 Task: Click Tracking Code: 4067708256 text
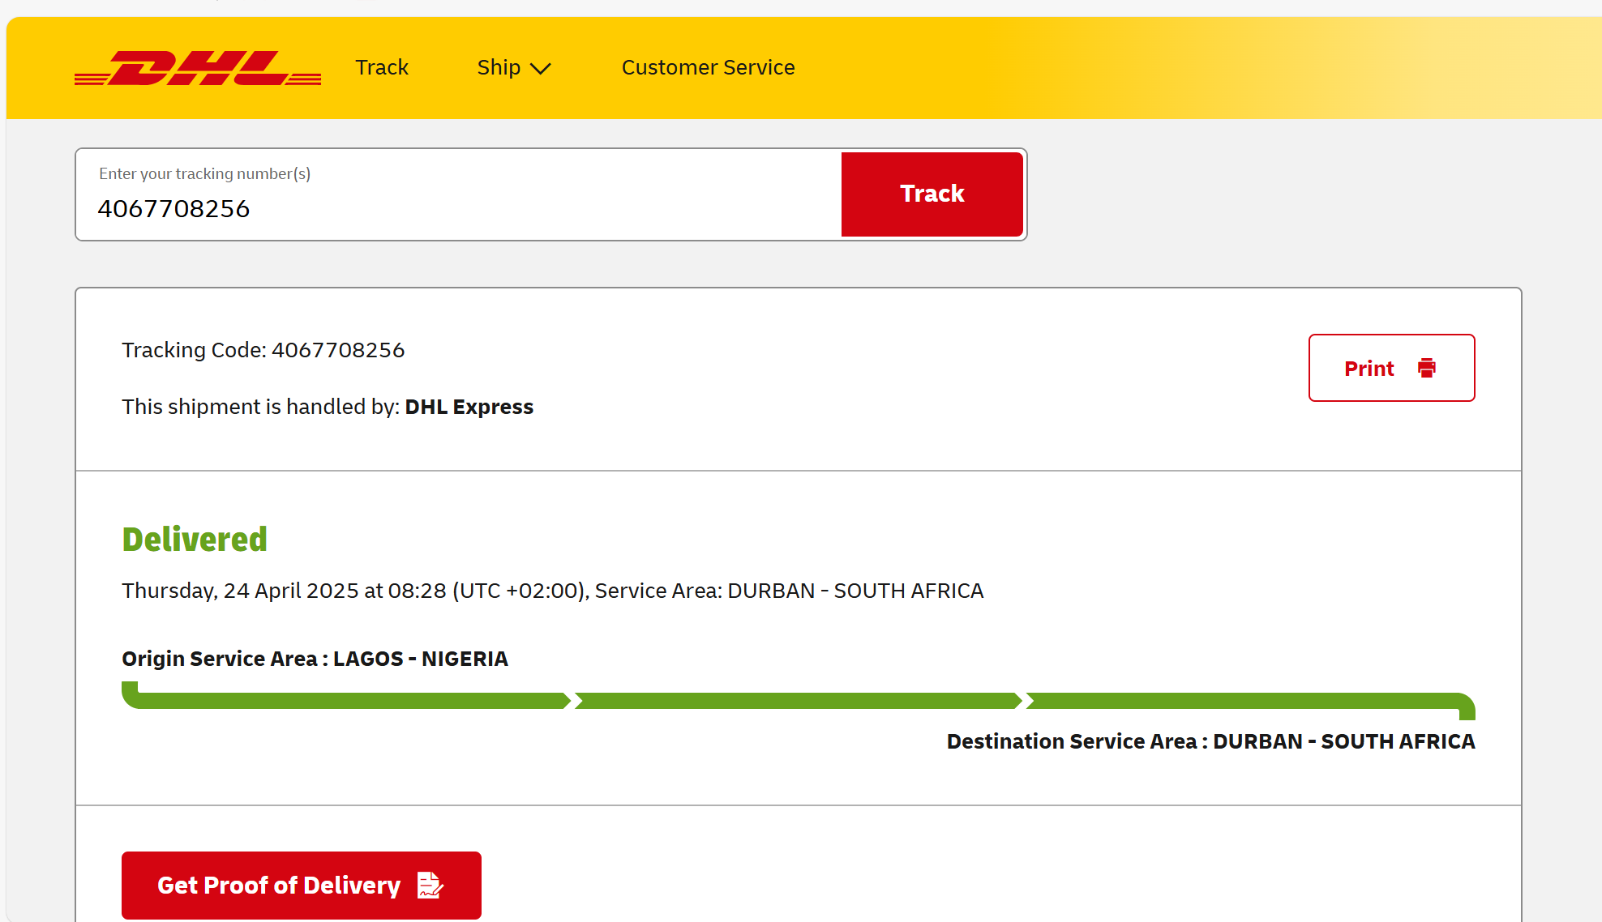tap(263, 350)
